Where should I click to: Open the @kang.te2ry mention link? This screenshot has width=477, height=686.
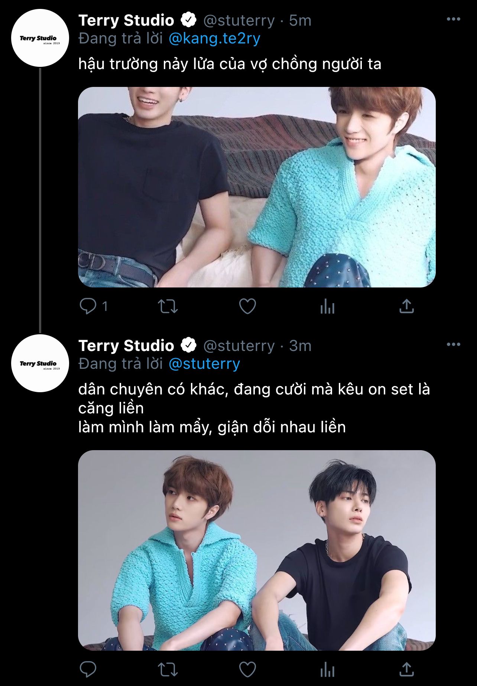[x=214, y=39]
